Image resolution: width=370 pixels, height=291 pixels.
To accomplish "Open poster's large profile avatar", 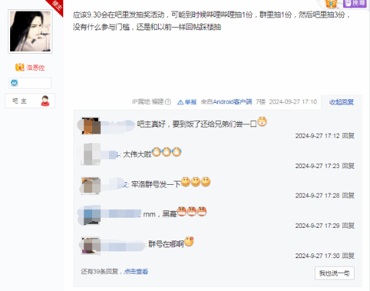I will (x=30, y=32).
